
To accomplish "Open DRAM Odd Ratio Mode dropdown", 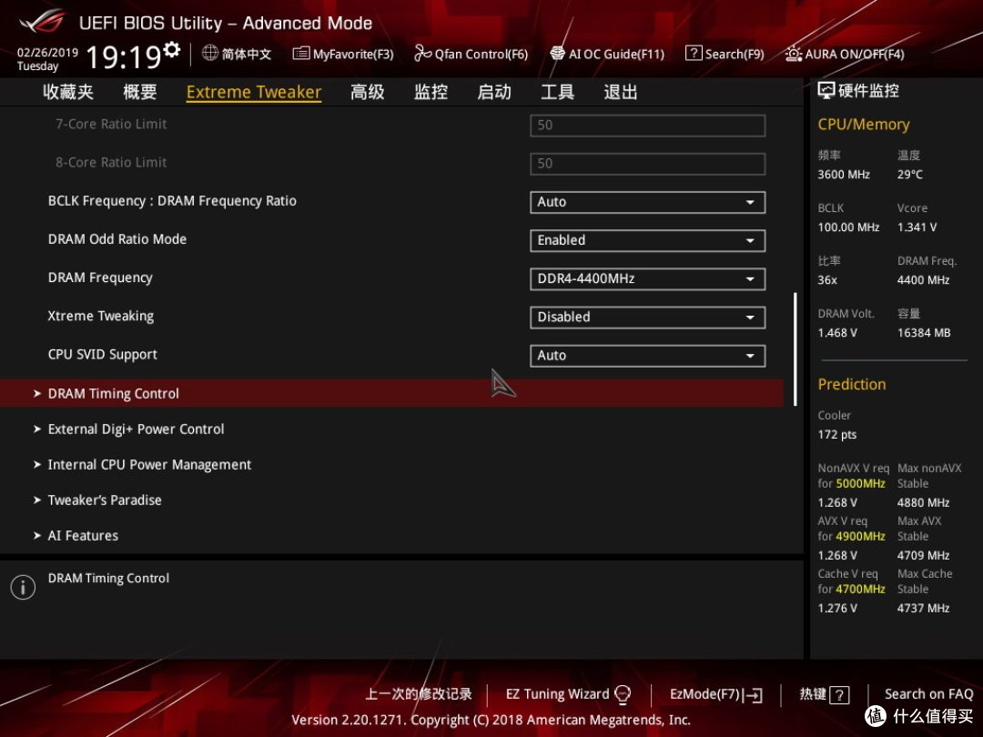I will (x=648, y=240).
